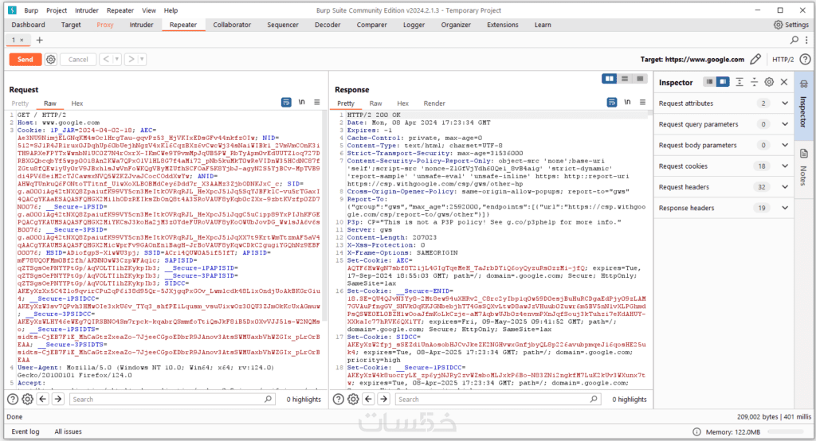The width and height of the screenshot is (816, 441).
Task: Toggle HTTP/2 protocol indicator
Action: [x=783, y=59]
